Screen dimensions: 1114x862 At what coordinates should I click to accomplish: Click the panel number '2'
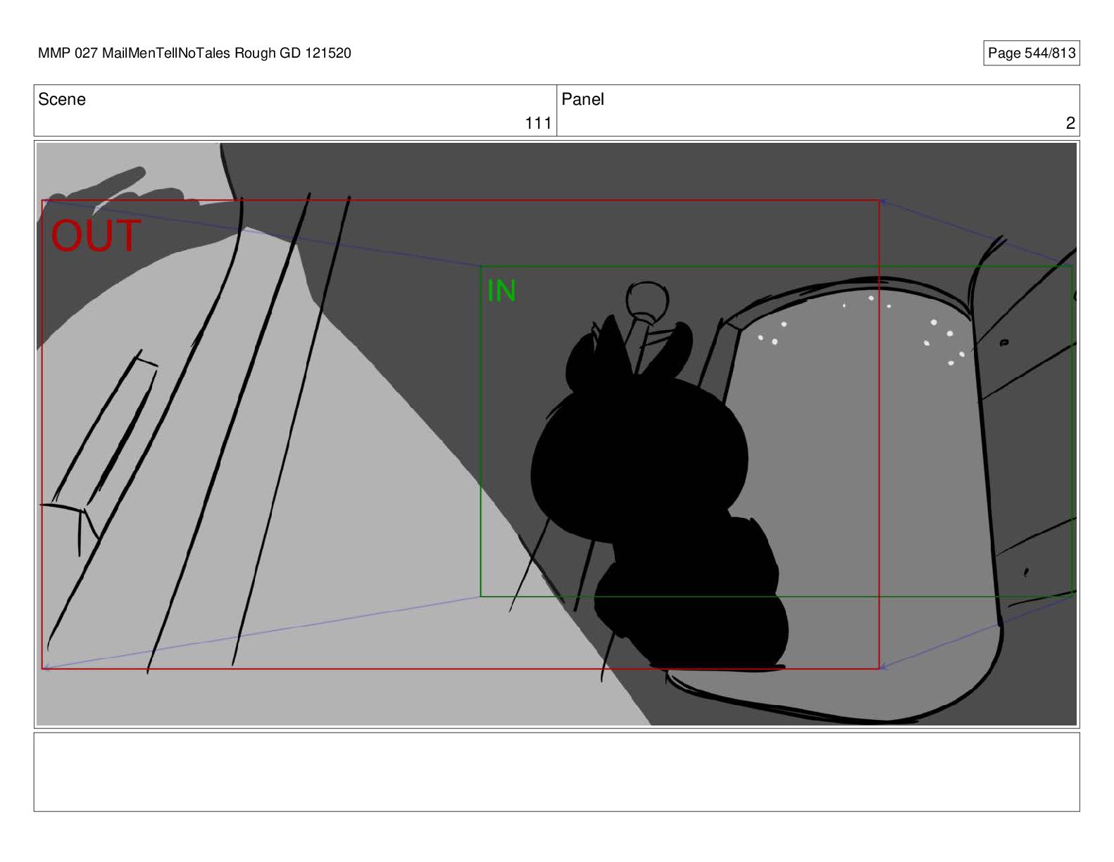(x=1070, y=123)
